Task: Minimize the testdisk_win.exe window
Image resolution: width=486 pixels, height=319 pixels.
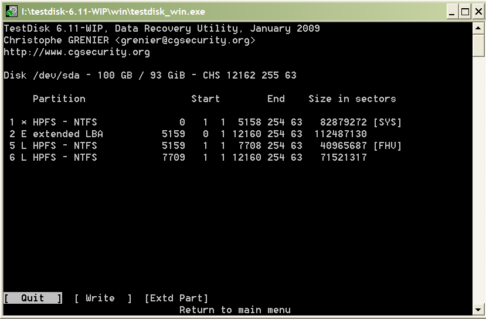Action: [x=452, y=12]
